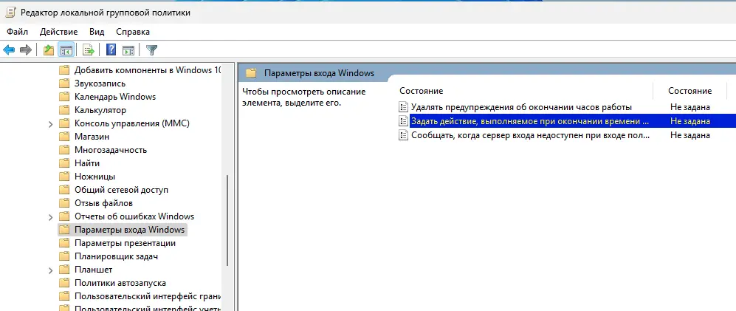
Task: Select Общий сетевой доступ folder
Action: click(x=121, y=190)
